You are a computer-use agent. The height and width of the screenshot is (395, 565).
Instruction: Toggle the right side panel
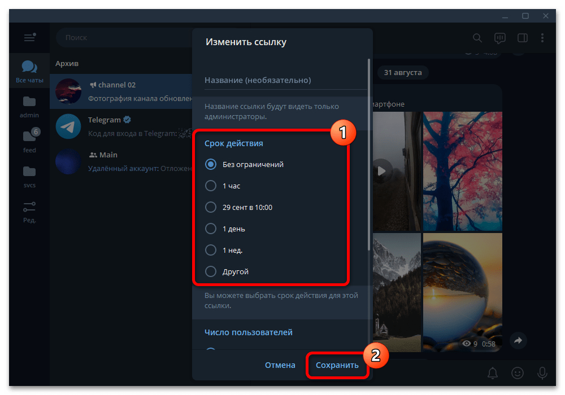coord(523,38)
